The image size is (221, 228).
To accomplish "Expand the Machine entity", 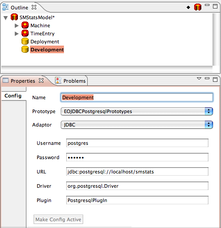I will point(17,25).
